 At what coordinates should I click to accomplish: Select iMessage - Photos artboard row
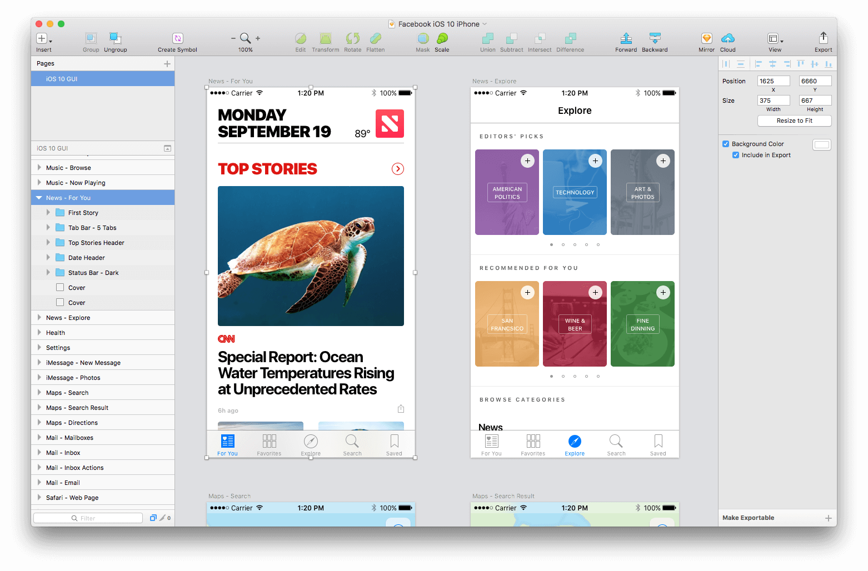pyautogui.click(x=103, y=378)
